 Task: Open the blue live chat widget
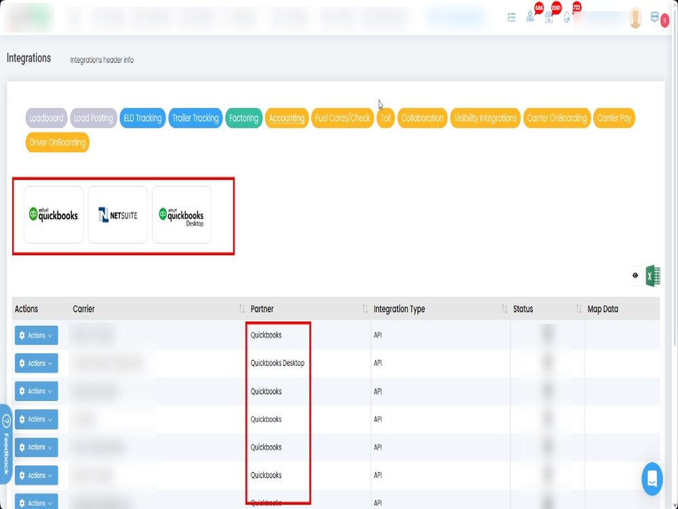[652, 479]
